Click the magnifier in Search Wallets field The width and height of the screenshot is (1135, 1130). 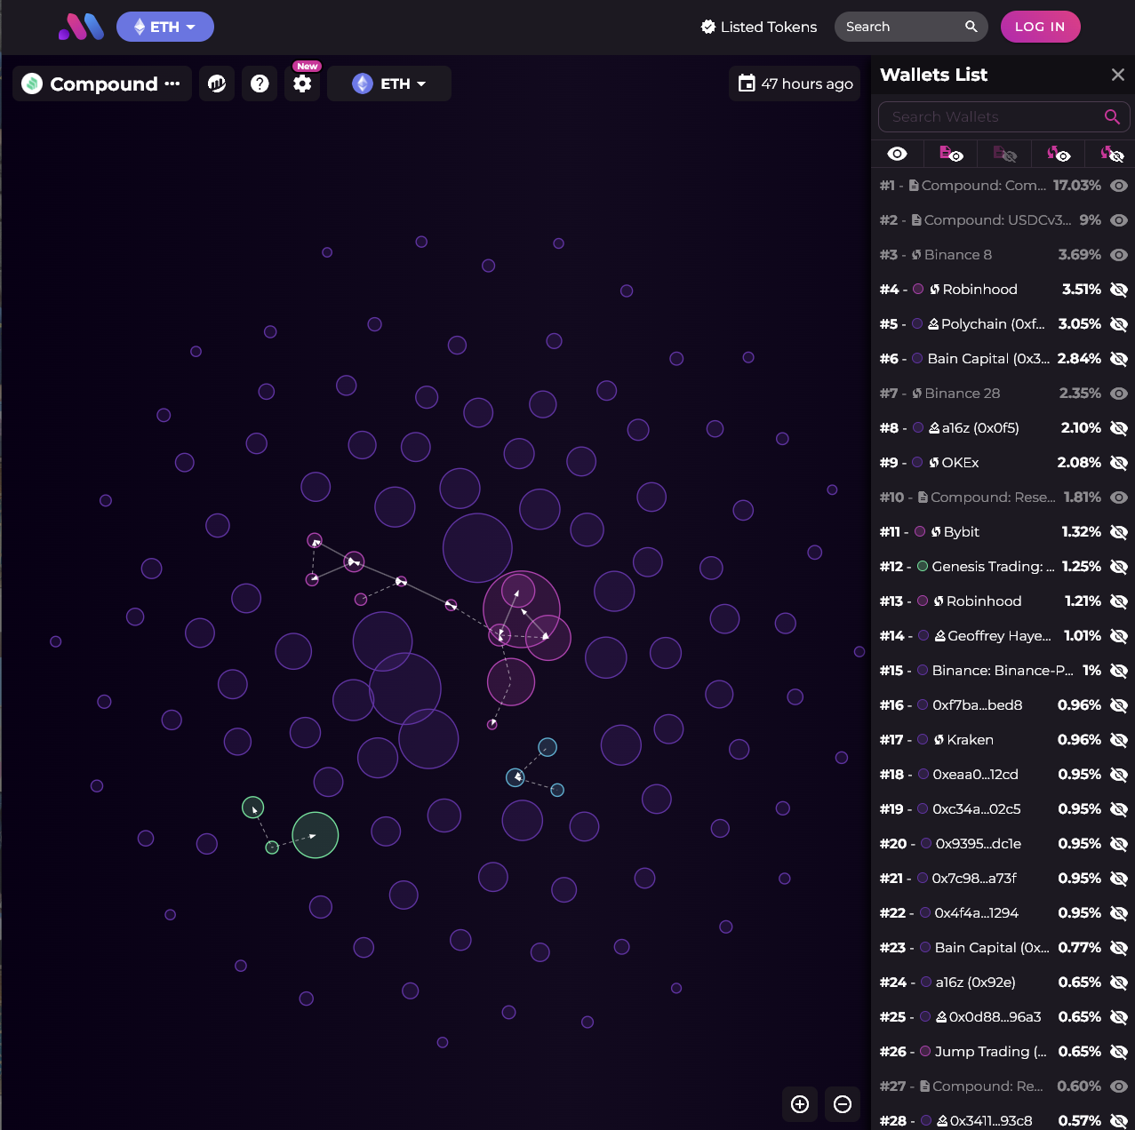pos(1112,116)
